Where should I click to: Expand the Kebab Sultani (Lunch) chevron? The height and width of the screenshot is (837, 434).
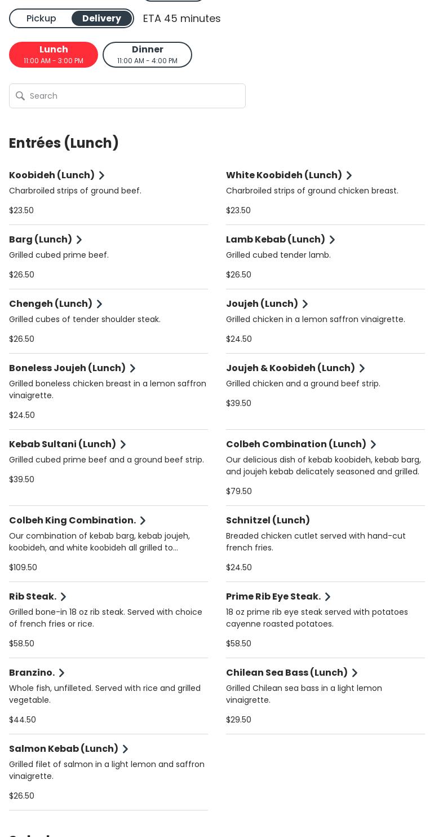click(x=123, y=444)
